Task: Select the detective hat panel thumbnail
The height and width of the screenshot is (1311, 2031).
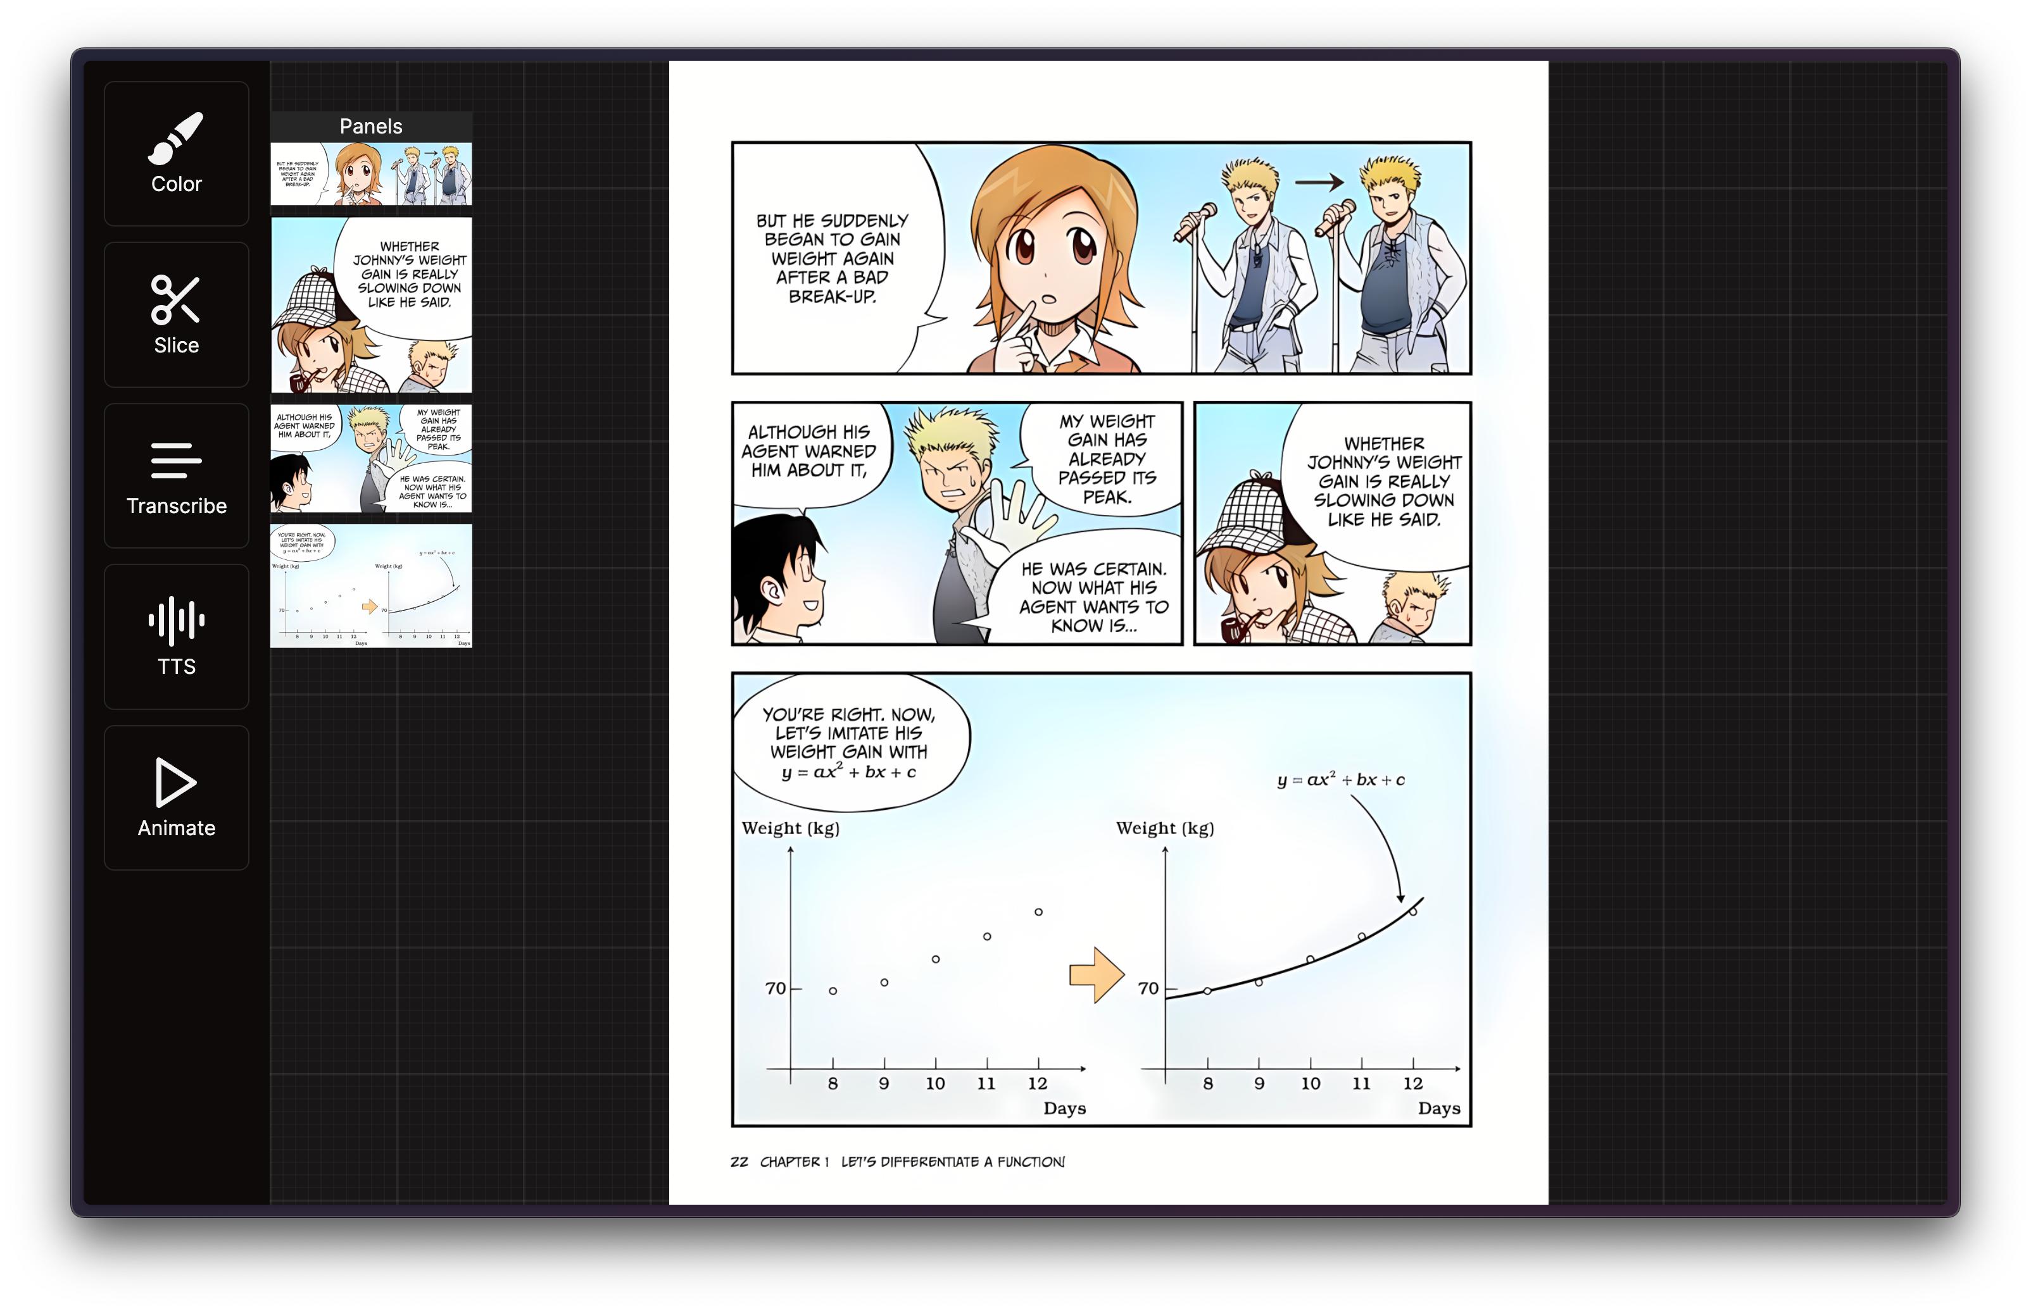Action: [370, 305]
